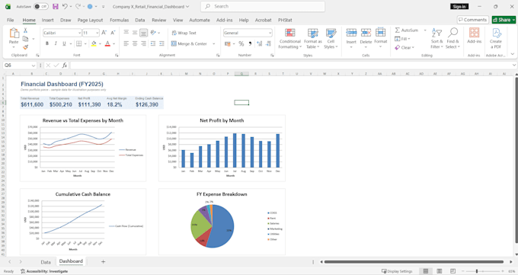Open the File menu
The height and width of the screenshot is (275, 518).
pos(11,20)
